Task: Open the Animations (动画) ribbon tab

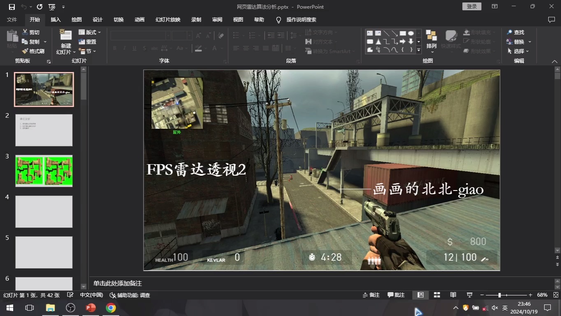Action: [139, 20]
